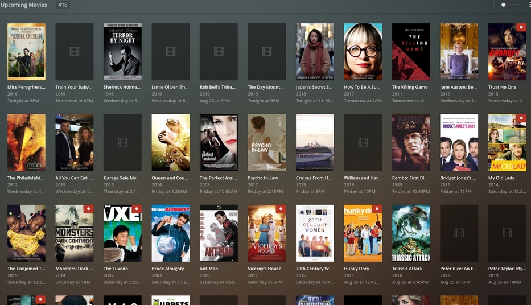Open the Queen and Country poster
The image size is (531, 305).
pos(171,142)
